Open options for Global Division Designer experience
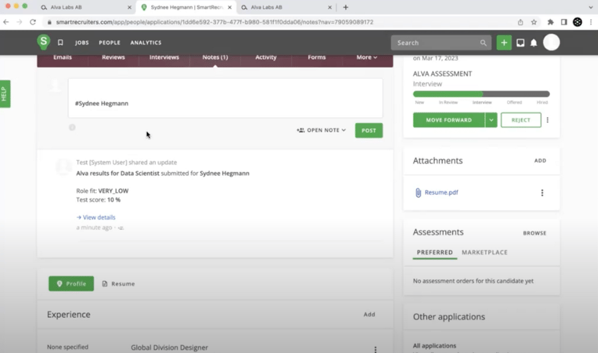Screen dimensions: 598x353 [375, 349]
